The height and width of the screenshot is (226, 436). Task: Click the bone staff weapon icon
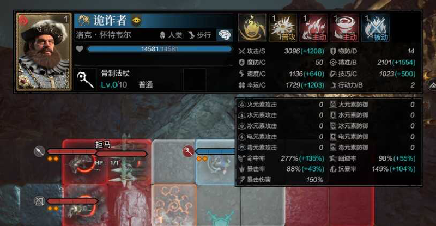point(86,80)
